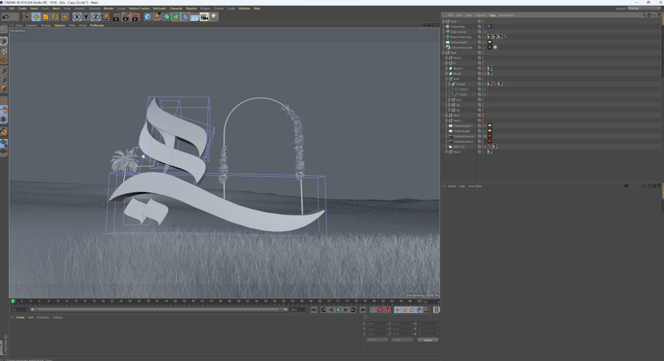
Task: Collapse the arch null group
Action: pyautogui.click(x=446, y=79)
